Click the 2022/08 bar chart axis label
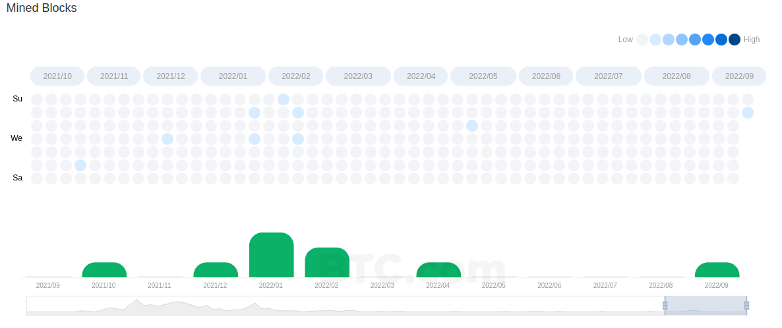Viewport: 782px width, 328px height. 661,286
